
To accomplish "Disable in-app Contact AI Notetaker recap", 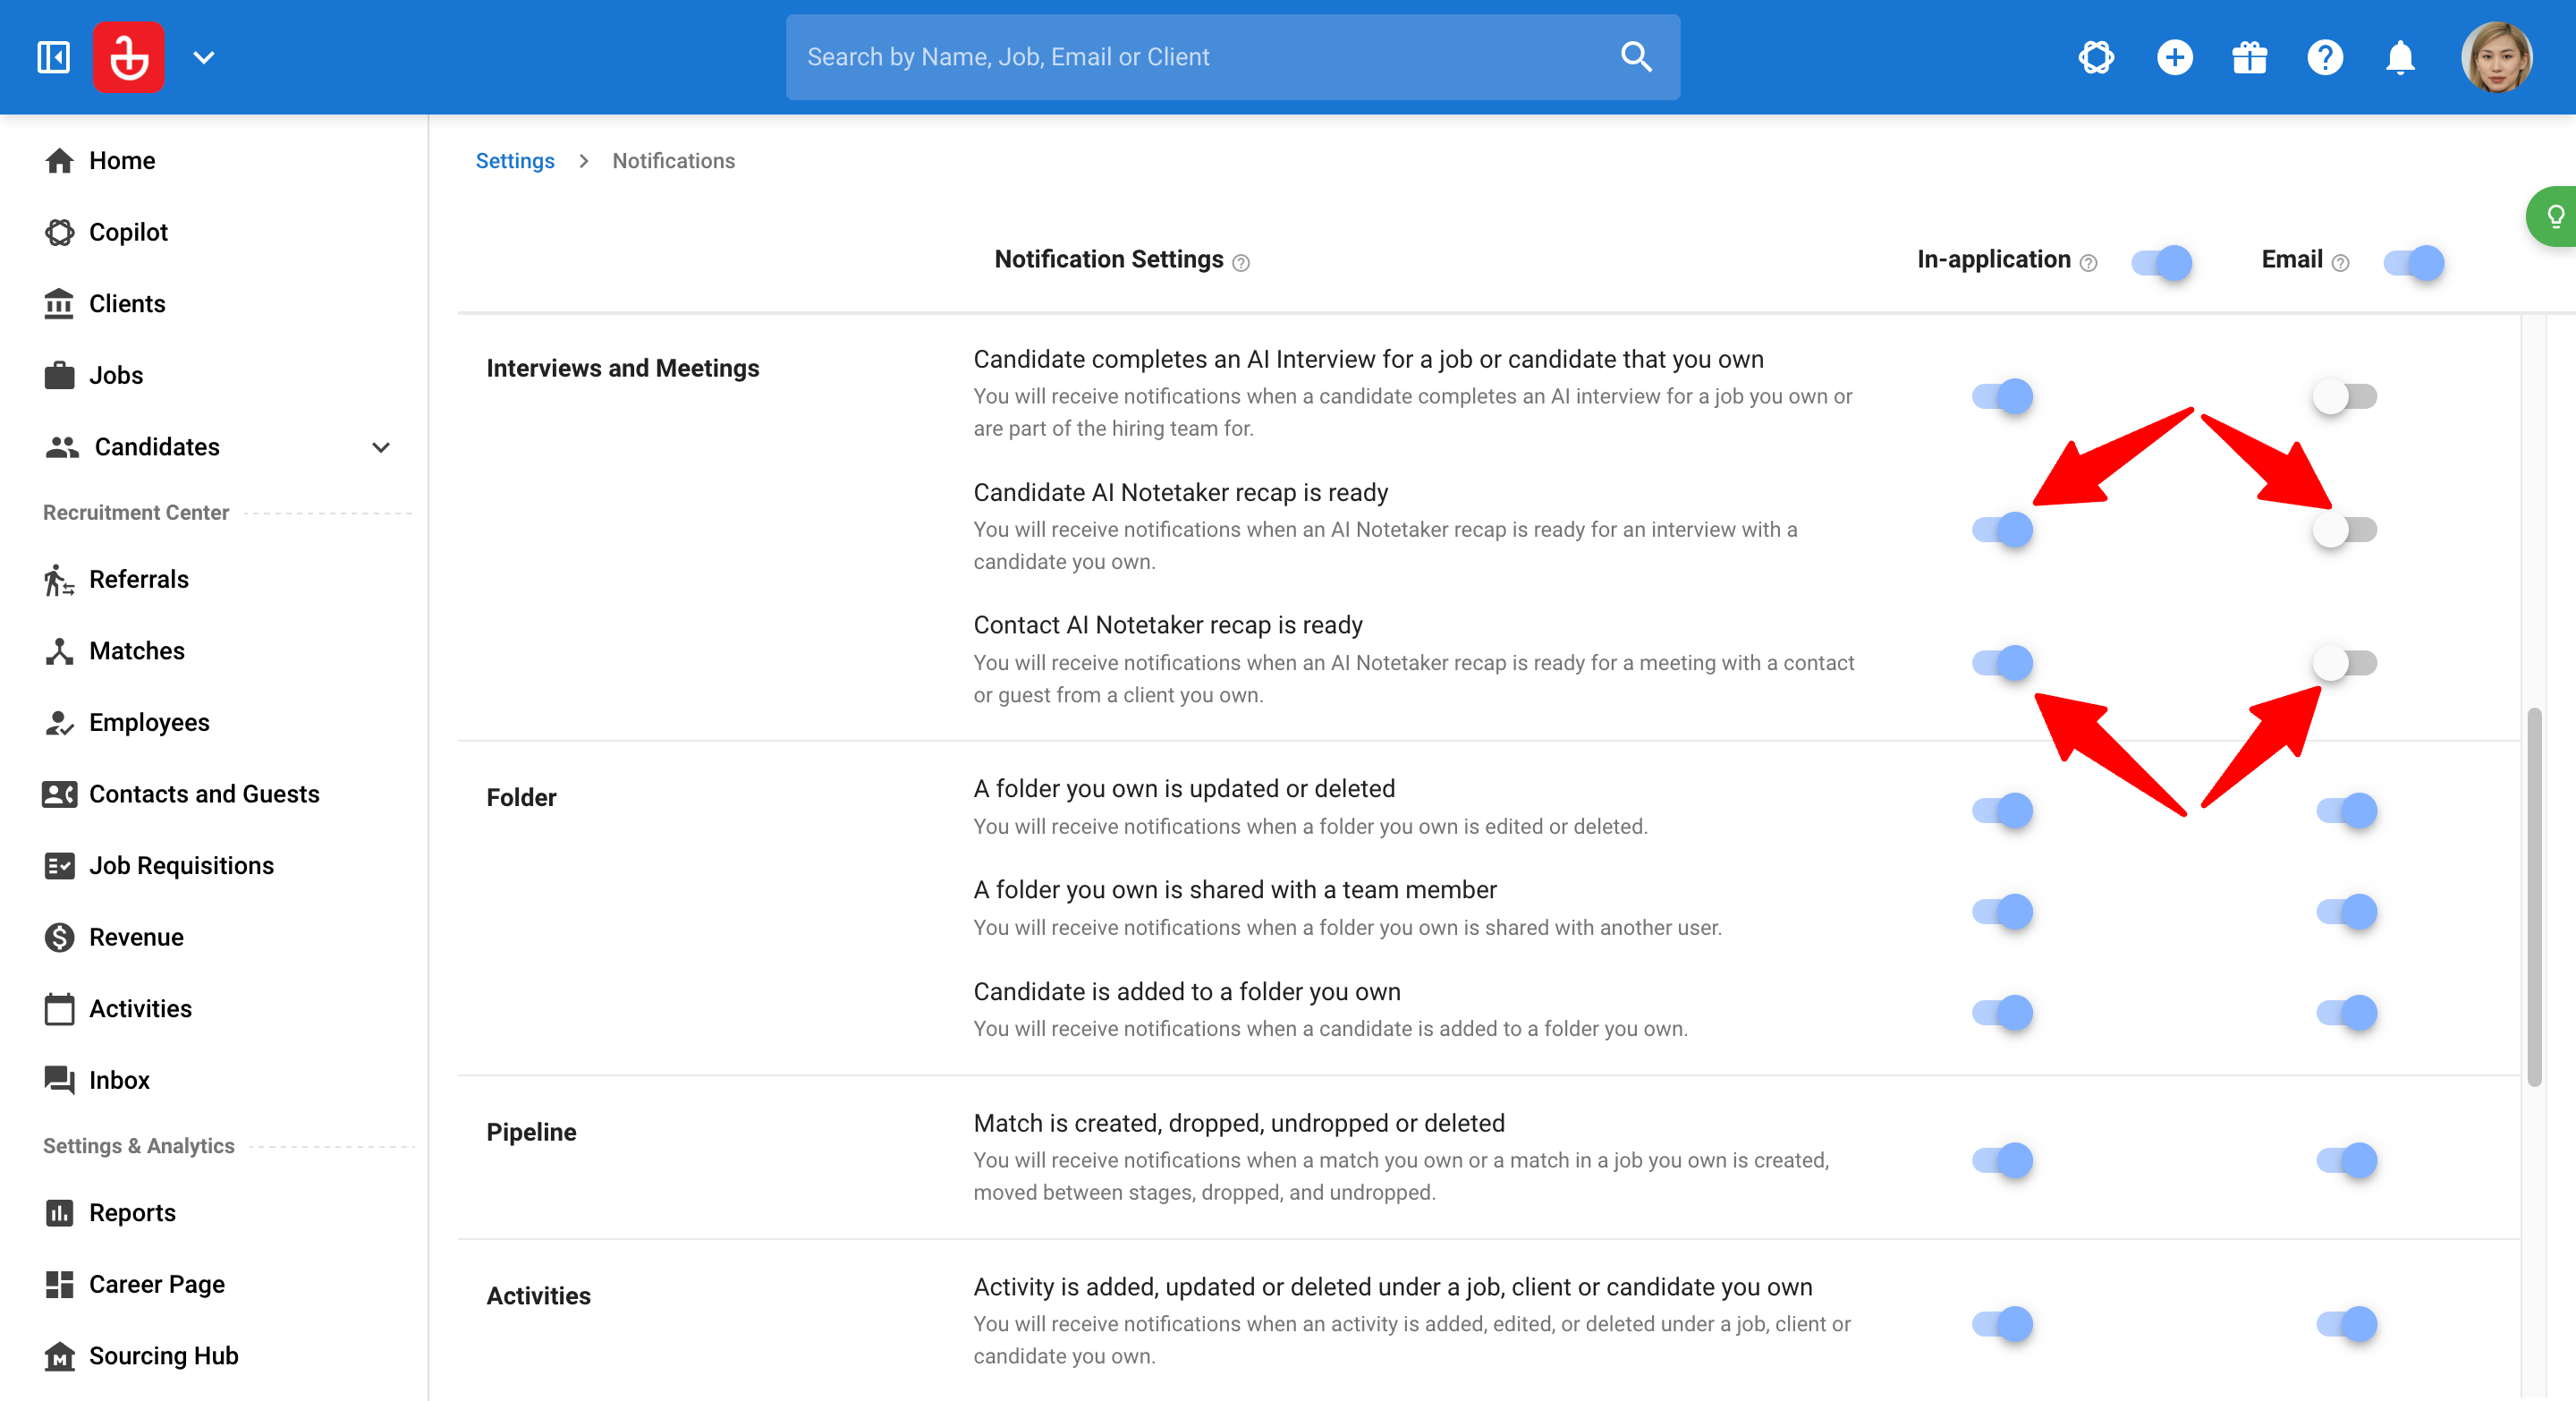I will tap(2002, 662).
